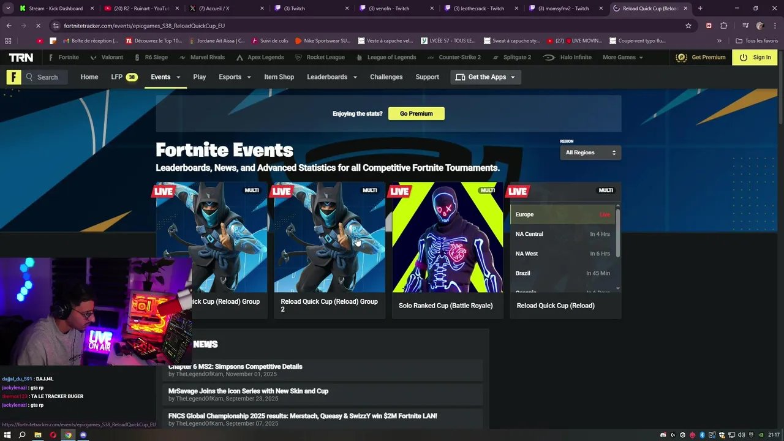Screen dimensions: 784x441
Task: Open Chrome from the taskbar
Action: 68,435
